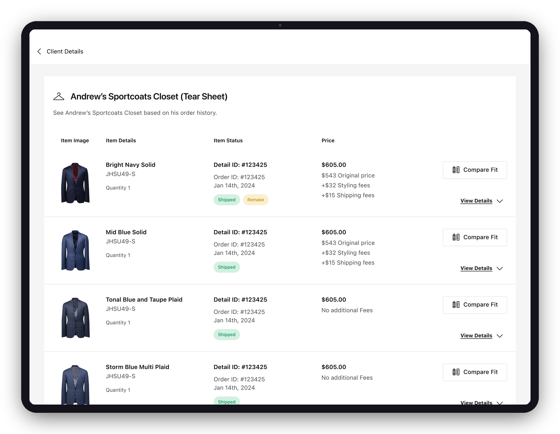The width and height of the screenshot is (560, 434).
Task: Click +$32 Styling fees in Mid Blue row
Action: 346,253
